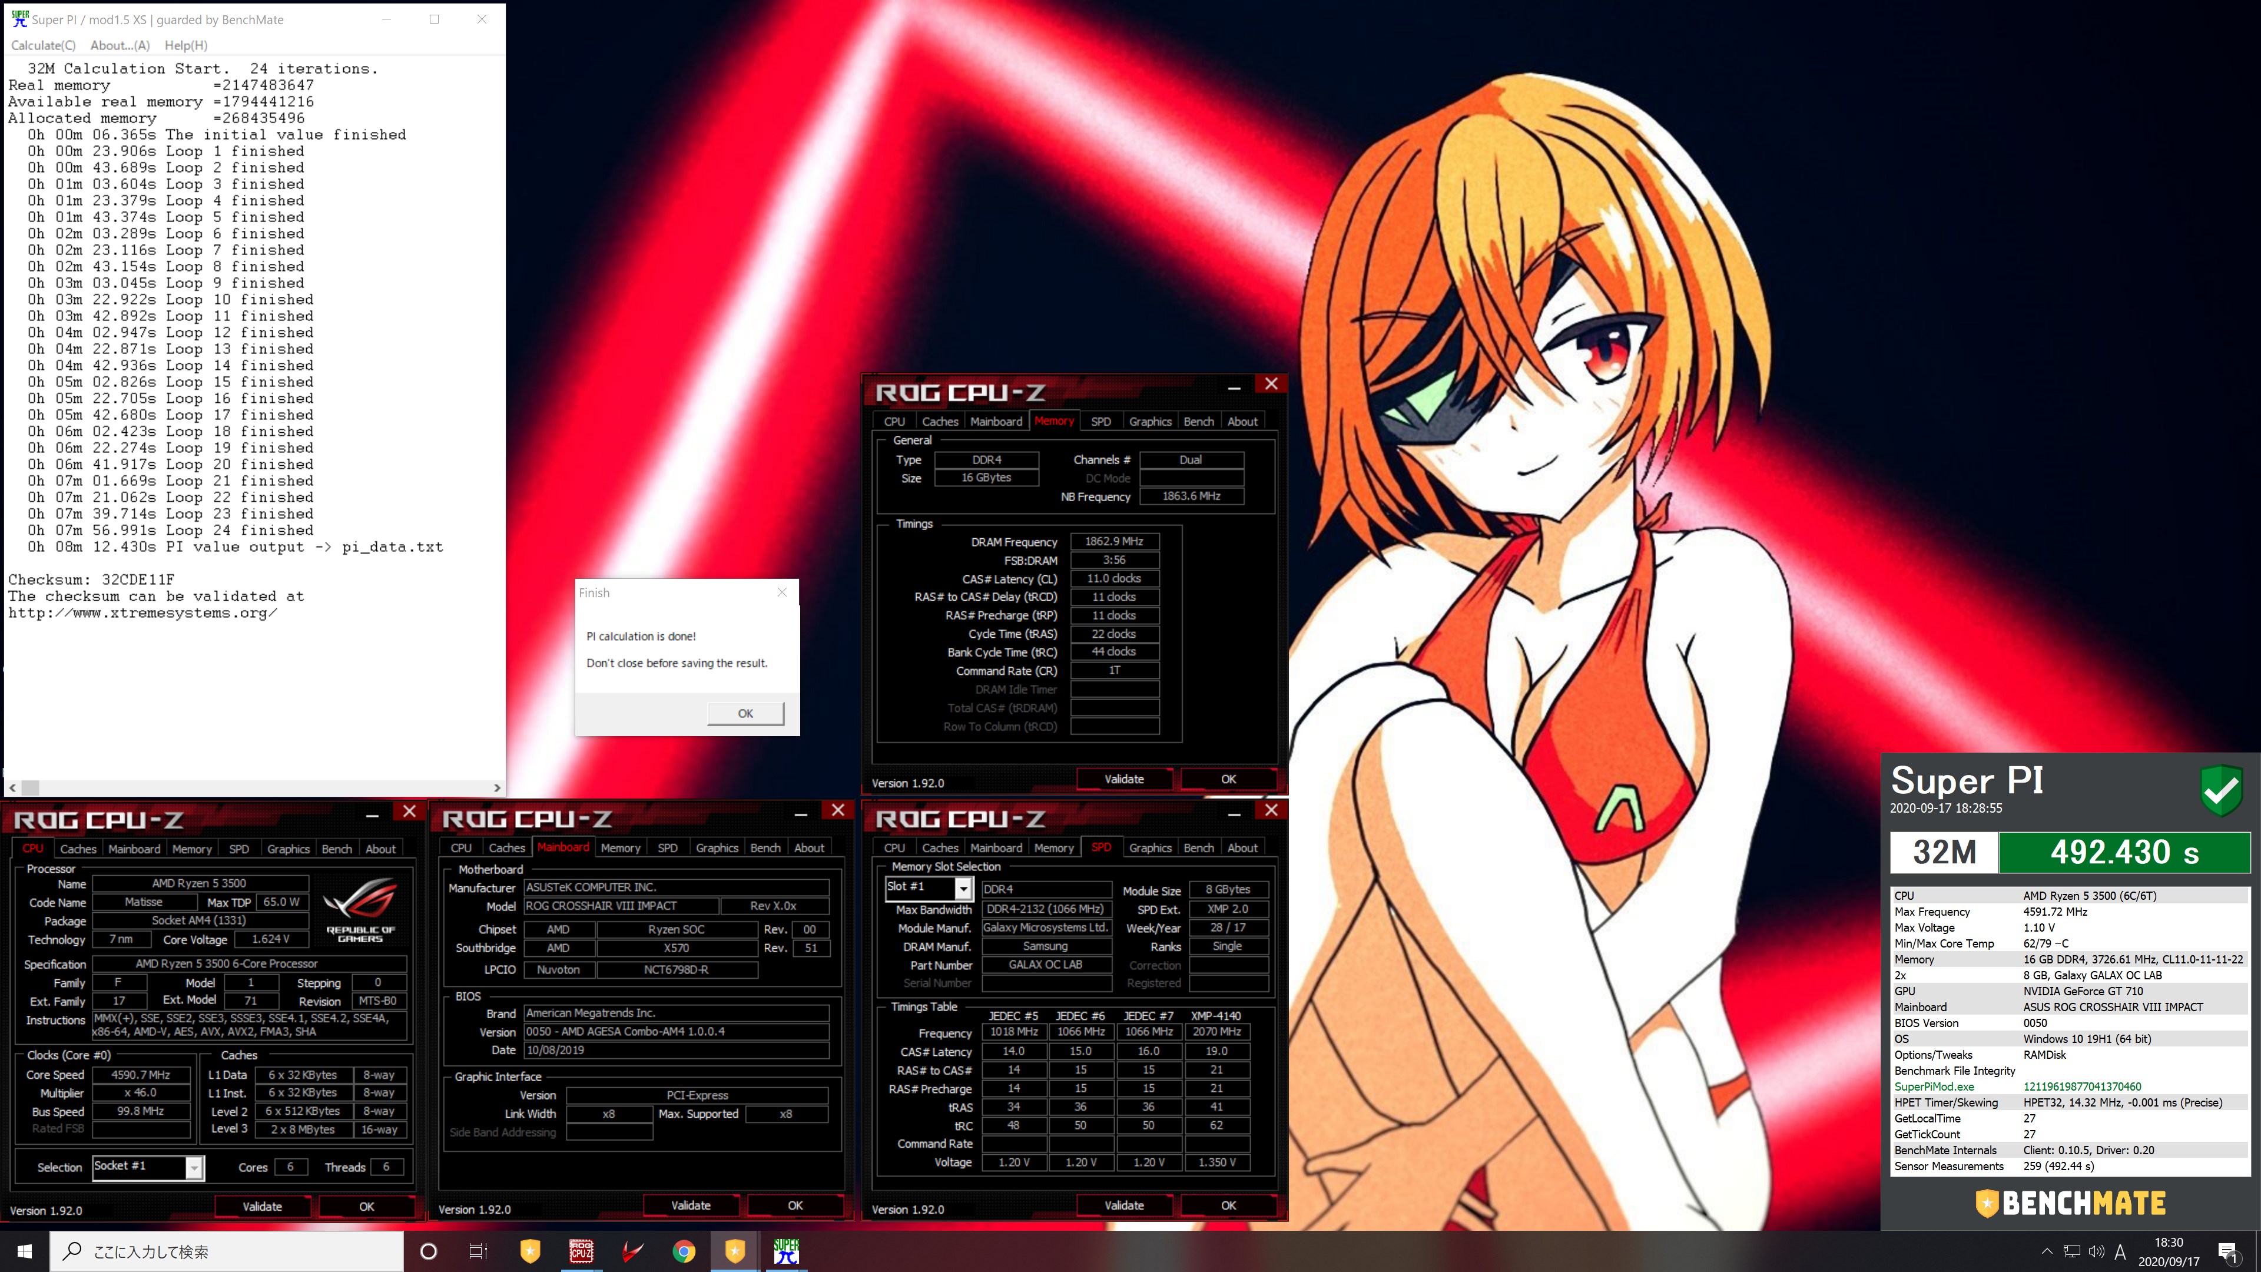Screen dimensions: 2261x1272
Task: Click the Super PI title bar icon
Action: (x=19, y=18)
